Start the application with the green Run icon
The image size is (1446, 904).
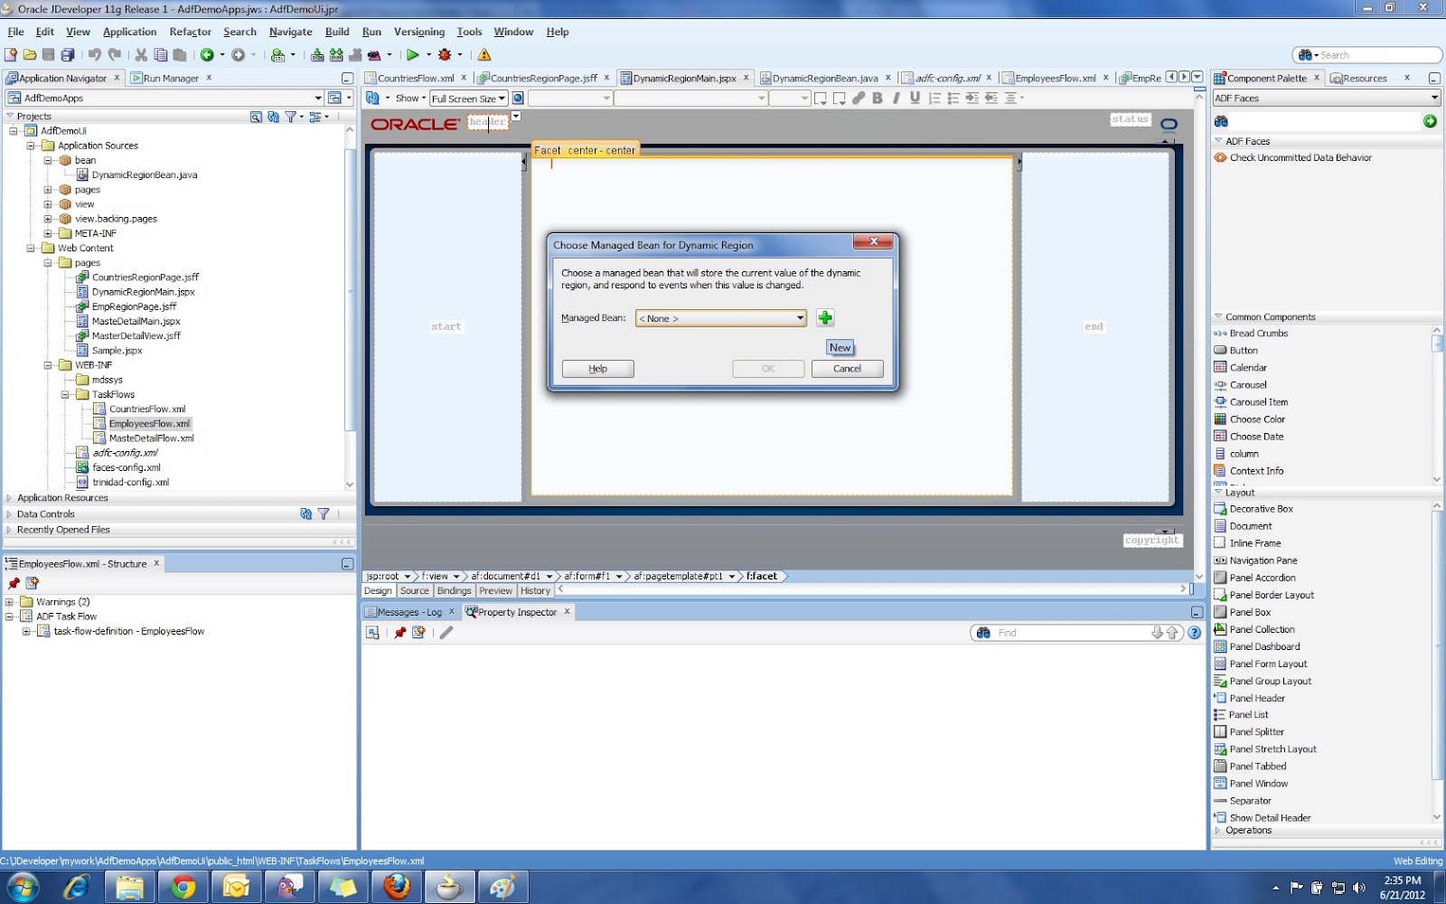pyautogui.click(x=412, y=54)
